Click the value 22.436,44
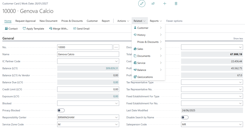This screenshot has height=129, width=245. point(236,61)
